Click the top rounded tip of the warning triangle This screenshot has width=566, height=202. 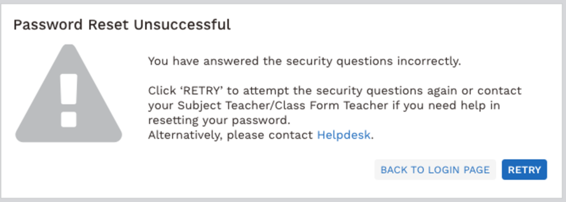click(69, 47)
